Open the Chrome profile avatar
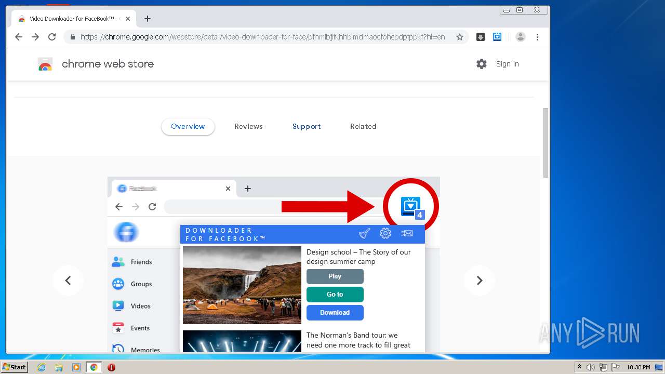Viewport: 665px width, 374px height. 521,37
